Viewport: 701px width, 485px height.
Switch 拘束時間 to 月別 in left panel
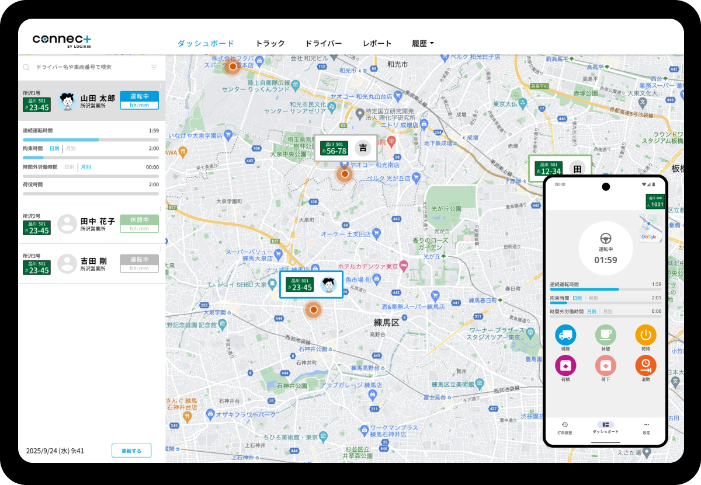pos(70,149)
